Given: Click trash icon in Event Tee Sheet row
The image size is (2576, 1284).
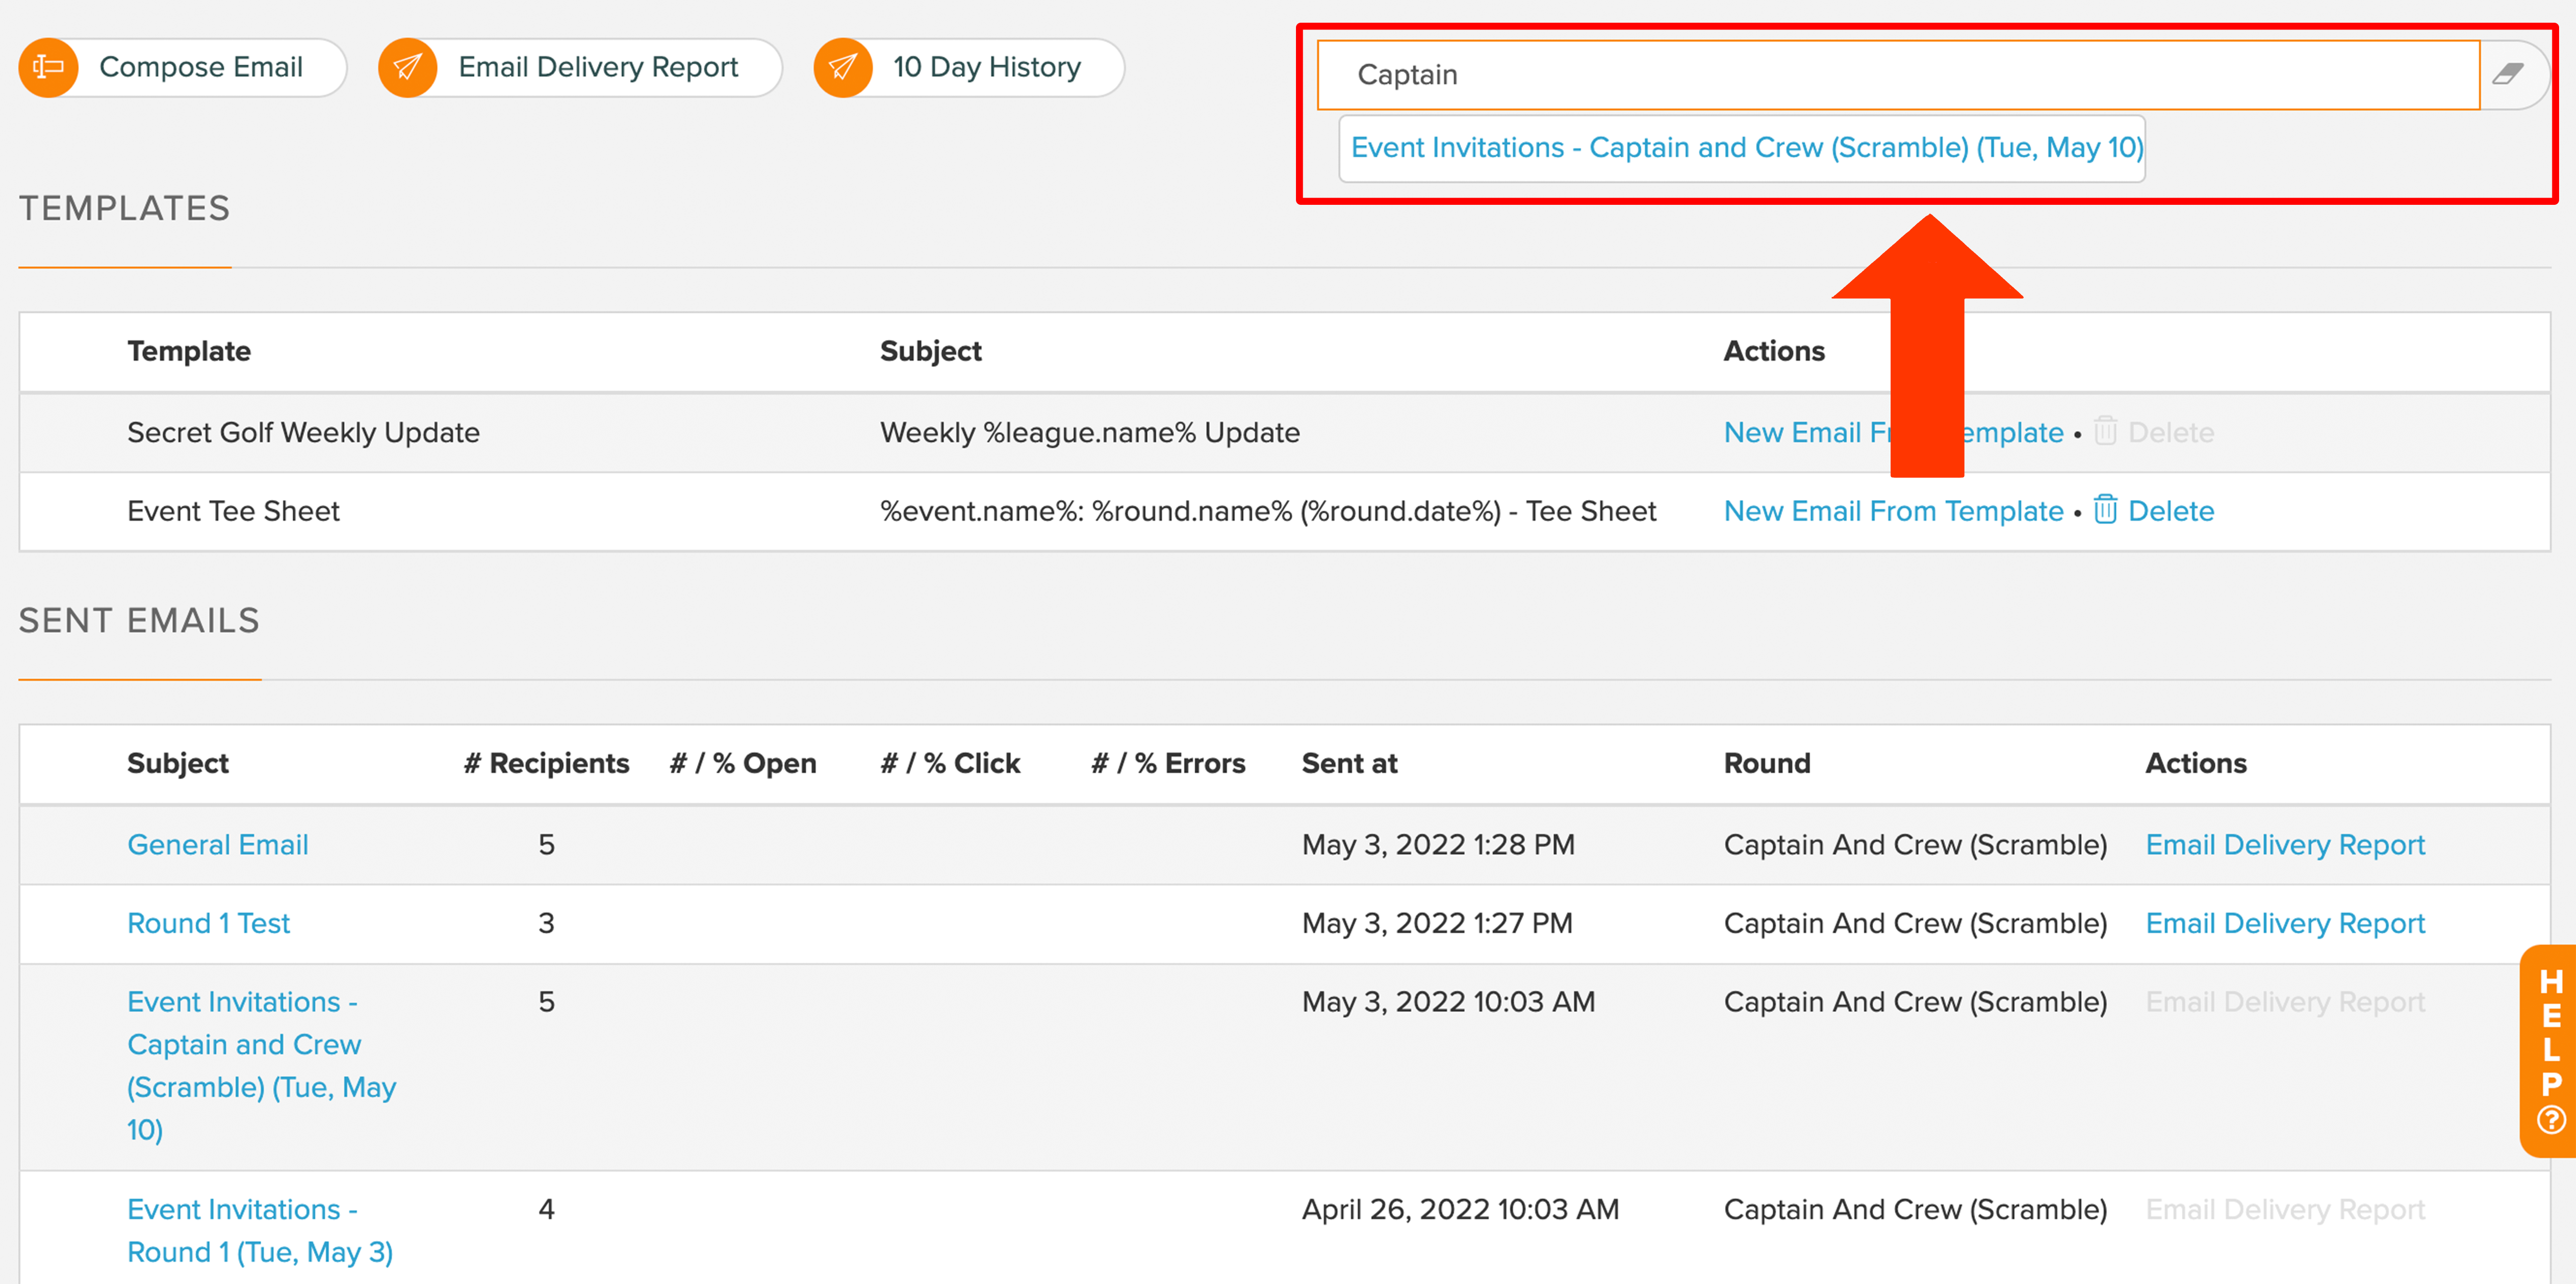Looking at the screenshot, I should coord(2105,510).
